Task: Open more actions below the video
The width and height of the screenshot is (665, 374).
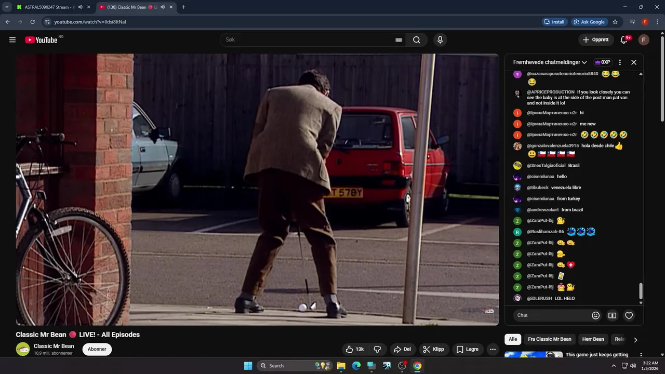Action: pyautogui.click(x=493, y=349)
